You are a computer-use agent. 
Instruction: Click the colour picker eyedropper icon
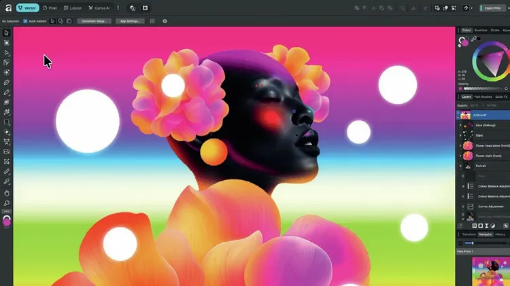click(x=474, y=40)
